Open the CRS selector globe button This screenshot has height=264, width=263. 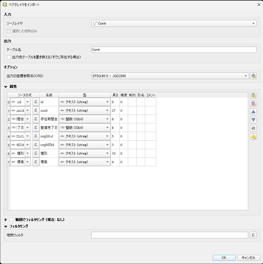tap(253, 76)
